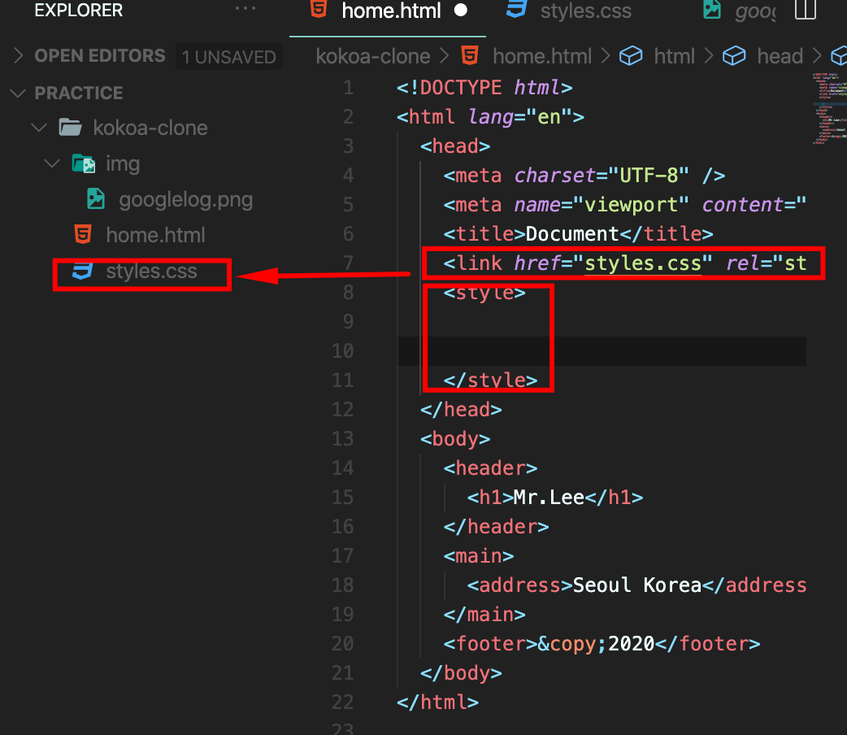Click the styles.css CSS file icon in Explorer

[x=83, y=271]
